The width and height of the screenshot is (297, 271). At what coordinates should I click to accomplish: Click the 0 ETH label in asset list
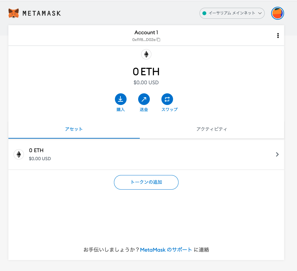tap(36, 151)
